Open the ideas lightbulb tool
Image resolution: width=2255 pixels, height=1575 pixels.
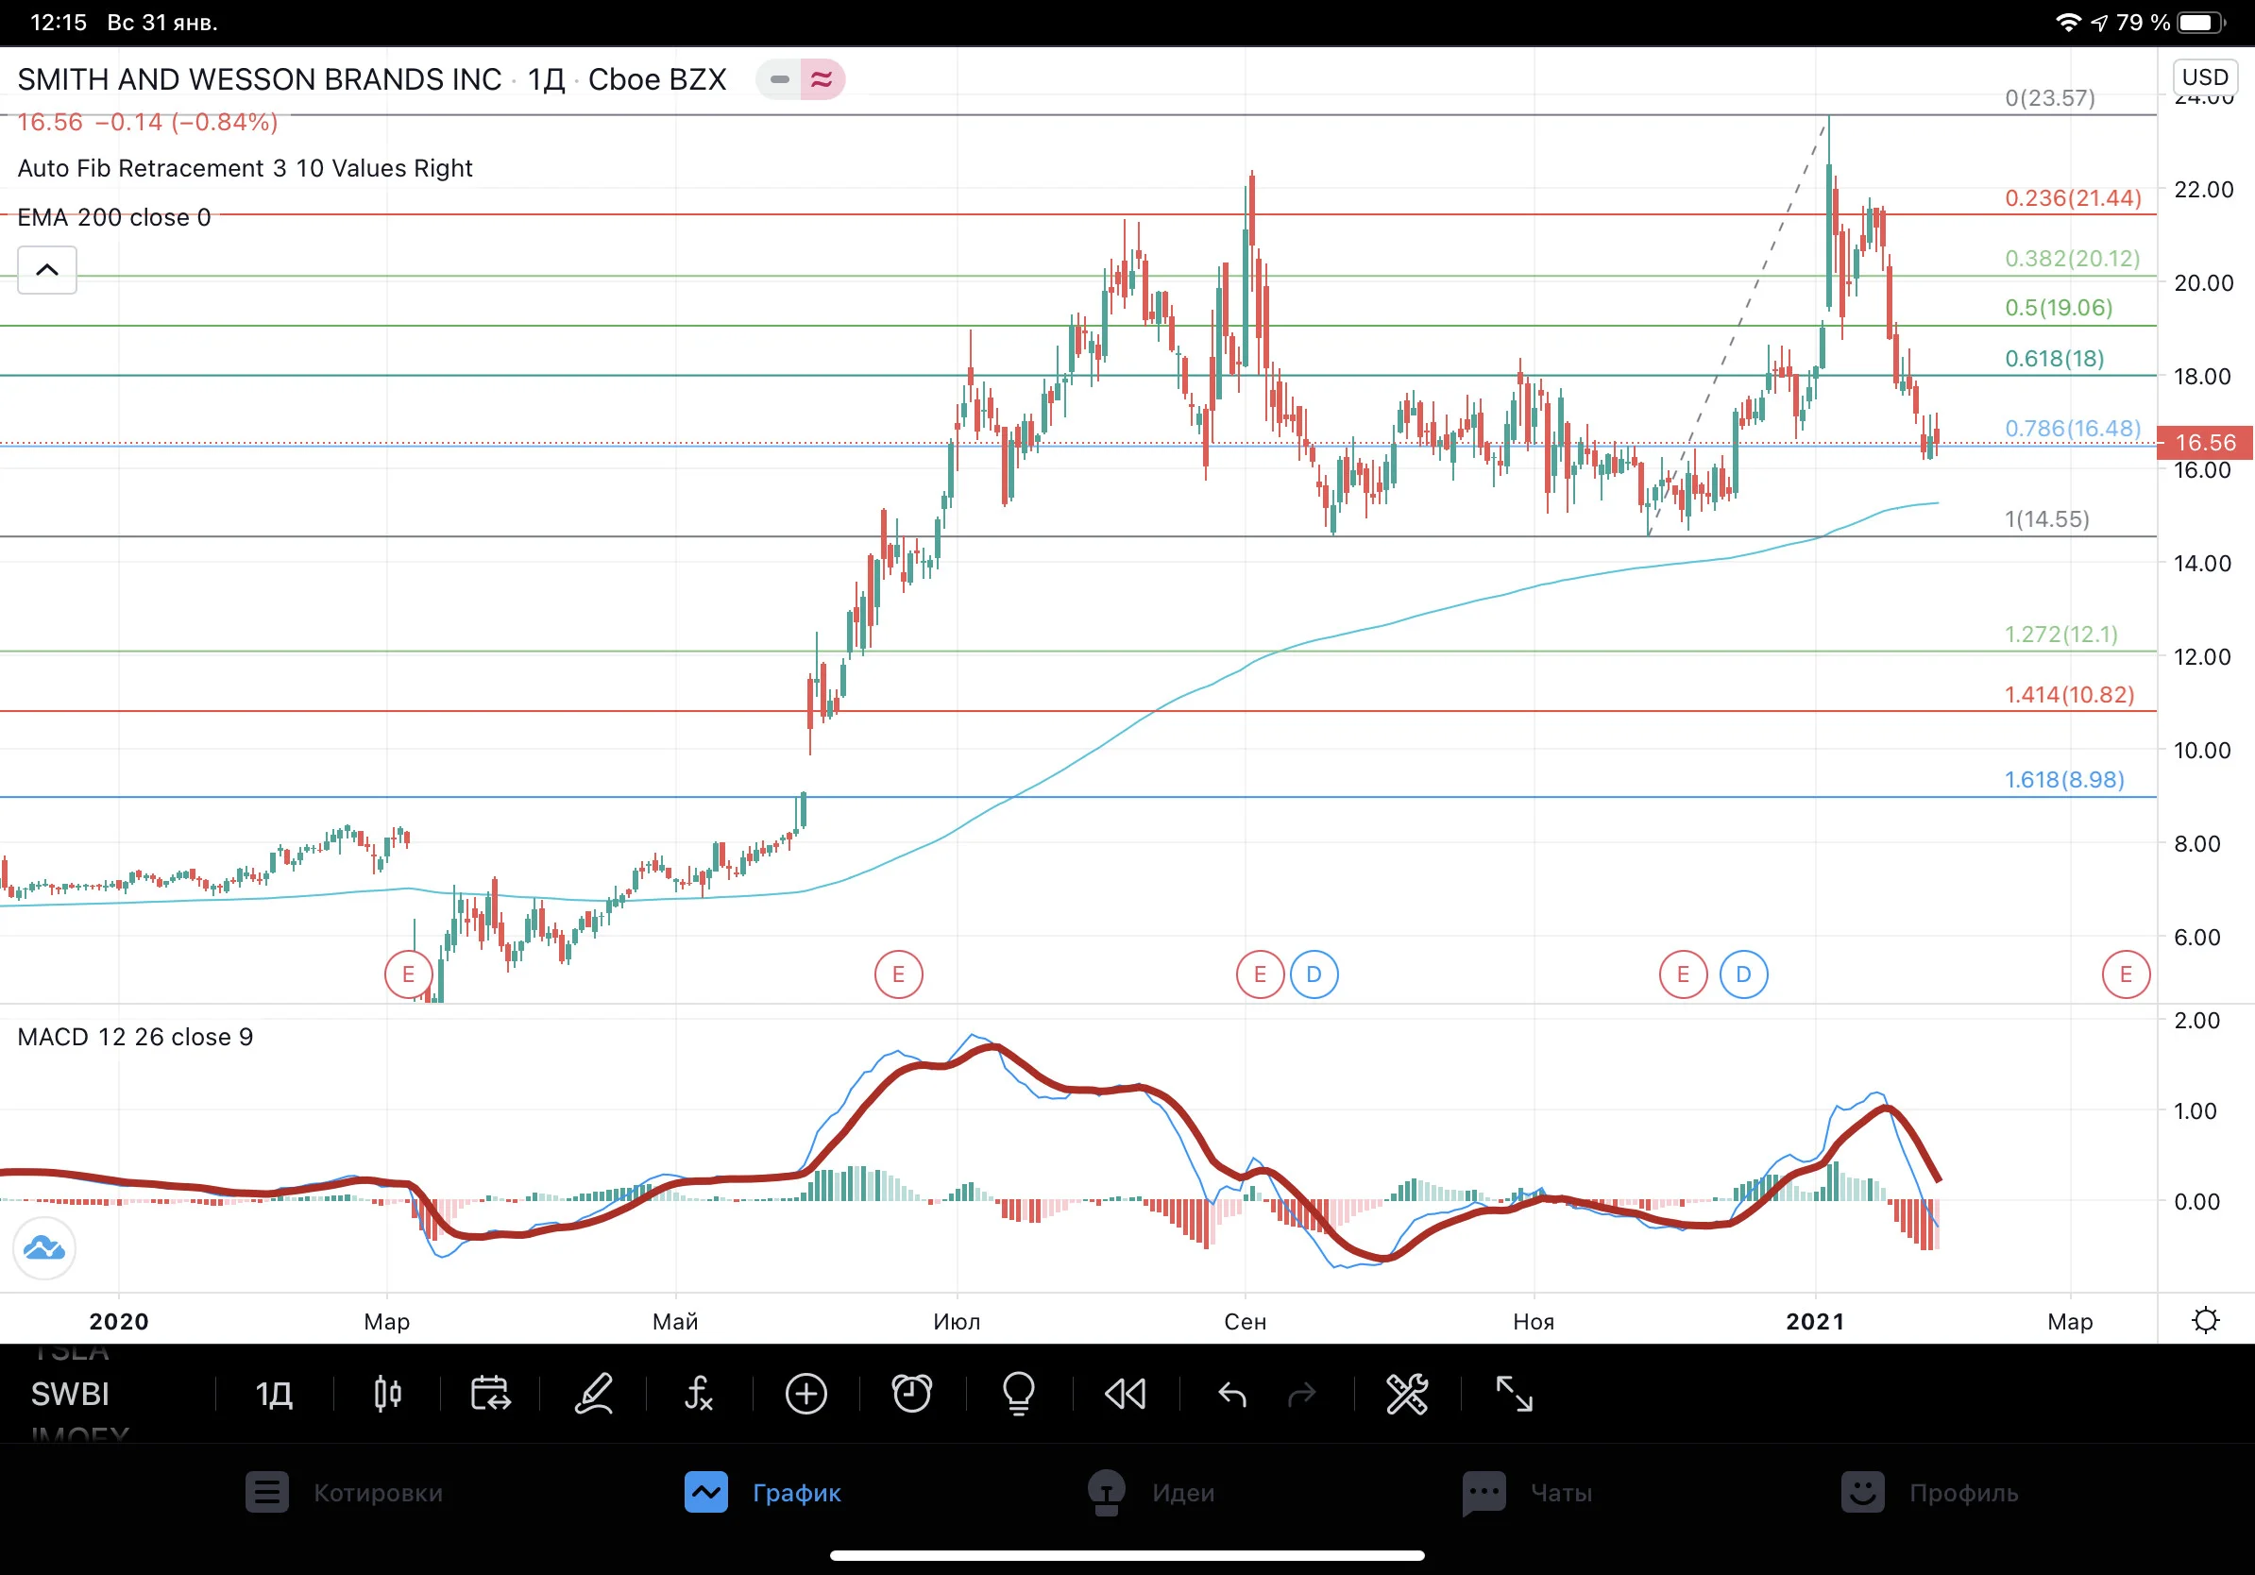coord(1019,1394)
